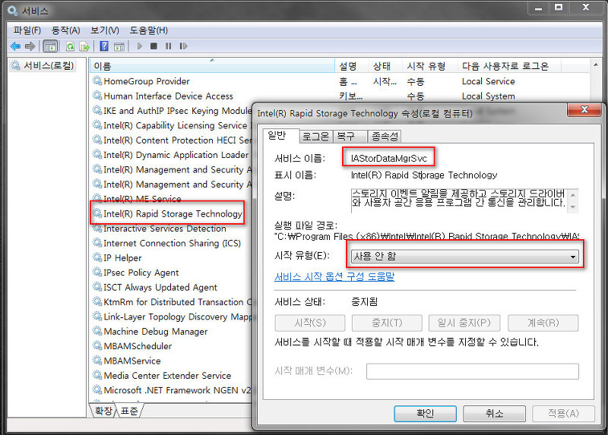Click the Refresh toolbar icon
The width and height of the screenshot is (608, 435).
pos(70,46)
